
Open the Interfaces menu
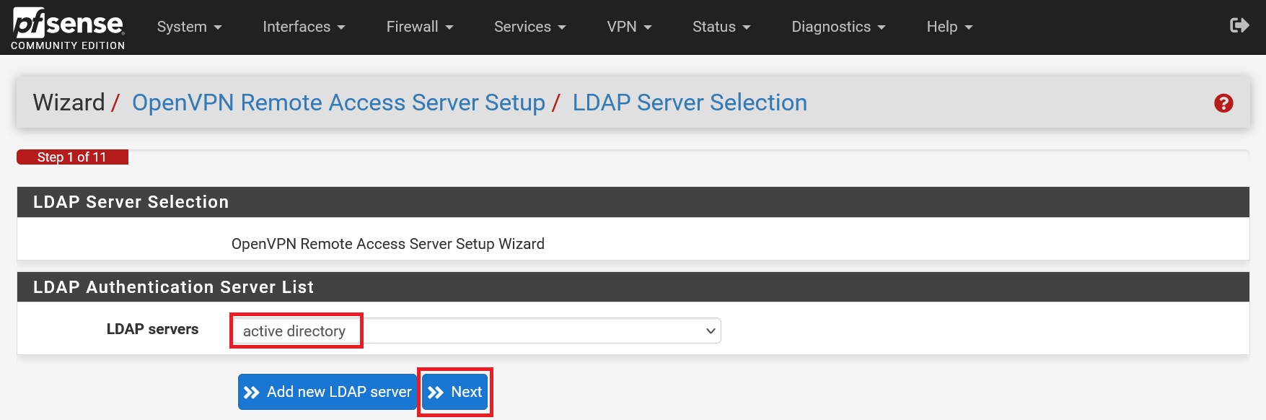point(304,27)
